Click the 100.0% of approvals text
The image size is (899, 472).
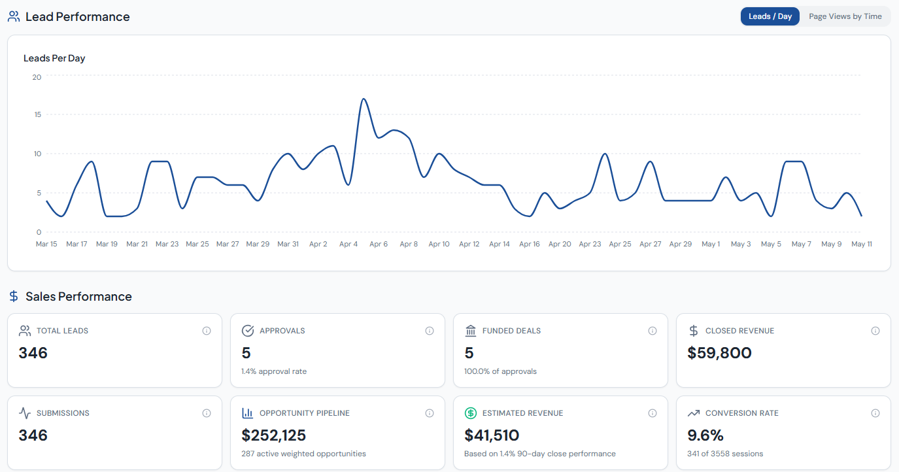(x=501, y=371)
